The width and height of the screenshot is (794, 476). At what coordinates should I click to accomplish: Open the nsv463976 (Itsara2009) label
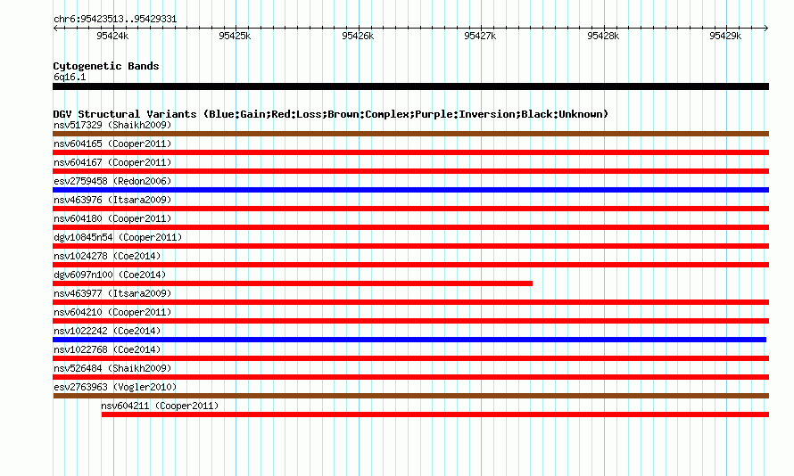(x=112, y=200)
